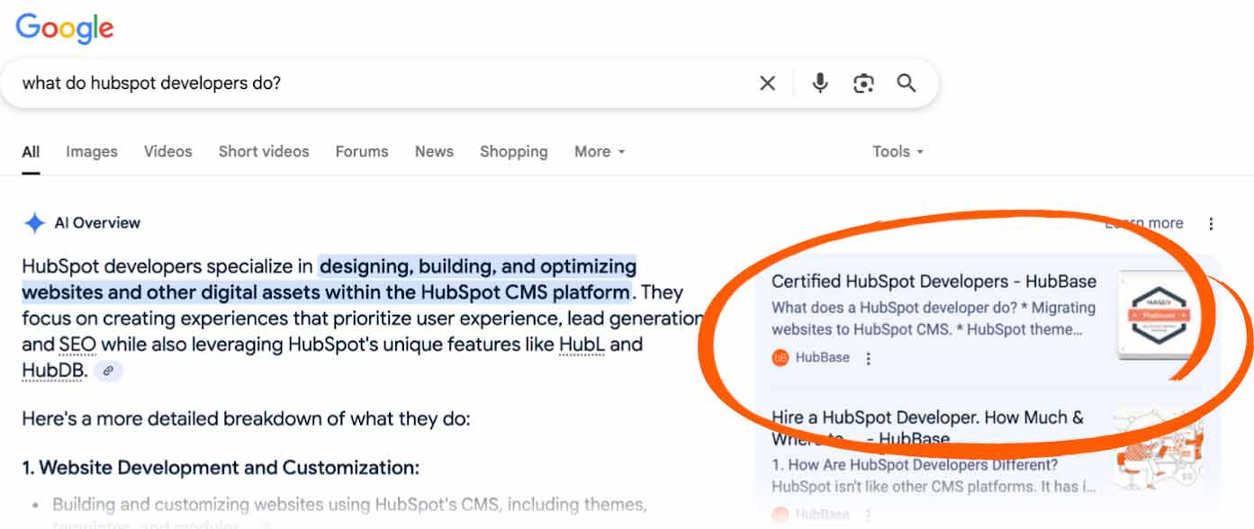Select the Forums tab
Image resolution: width=1254 pixels, height=529 pixels.
click(x=362, y=151)
